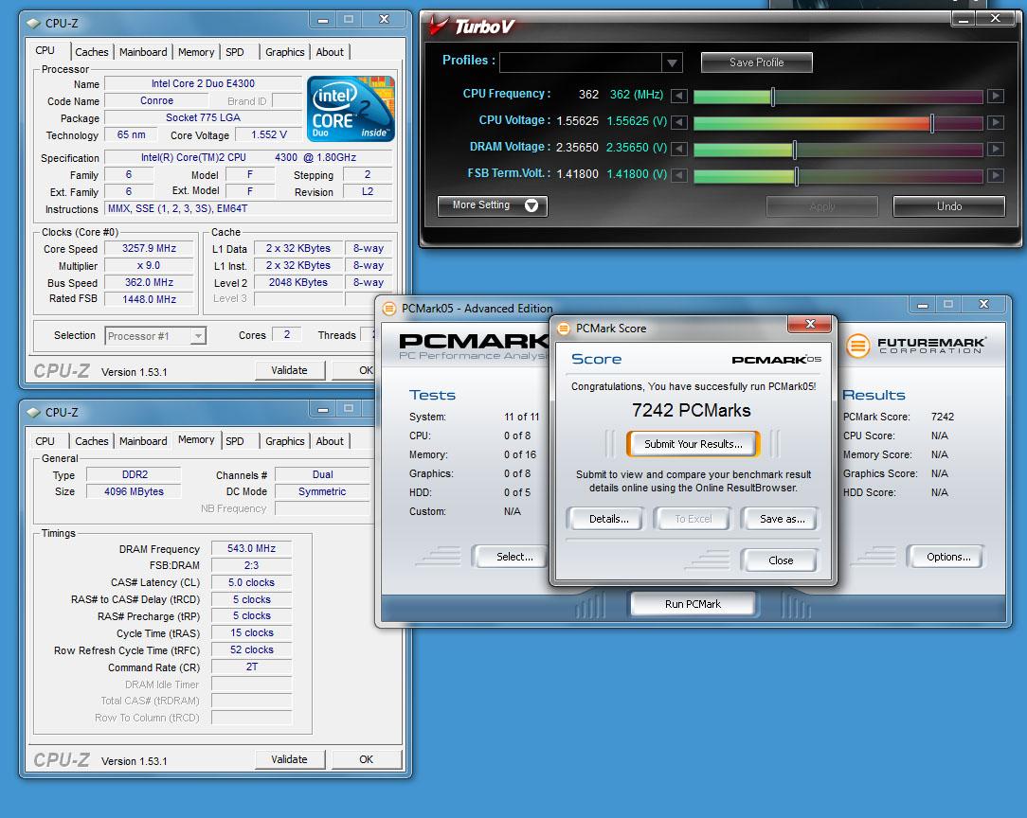Click Submit Your Results button

point(693,444)
